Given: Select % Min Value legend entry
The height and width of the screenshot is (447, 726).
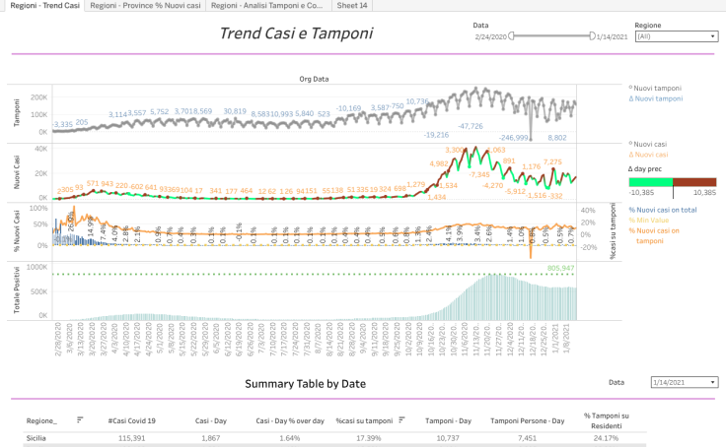Looking at the screenshot, I should click(654, 221).
